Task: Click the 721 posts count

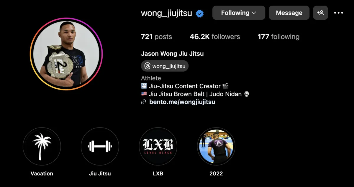Action: pos(156,37)
